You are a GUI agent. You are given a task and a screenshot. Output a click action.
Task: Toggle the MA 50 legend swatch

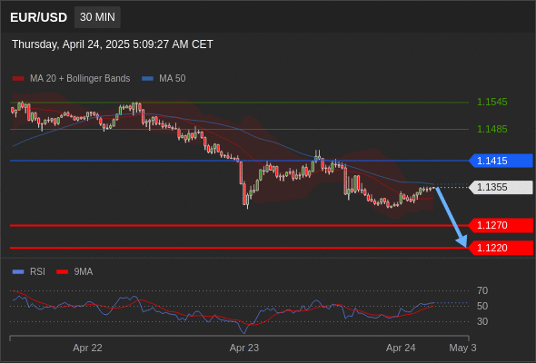pyautogui.click(x=147, y=79)
